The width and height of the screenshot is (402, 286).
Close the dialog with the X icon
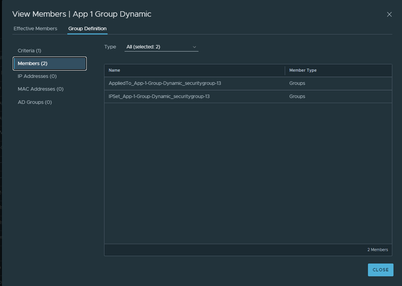(389, 14)
